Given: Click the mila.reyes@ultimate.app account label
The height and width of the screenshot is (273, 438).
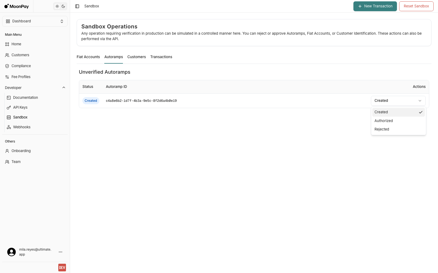Looking at the screenshot, I should pyautogui.click(x=35, y=252).
